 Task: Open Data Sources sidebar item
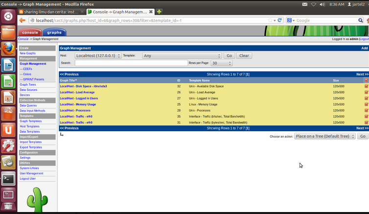pyautogui.click(x=28, y=90)
